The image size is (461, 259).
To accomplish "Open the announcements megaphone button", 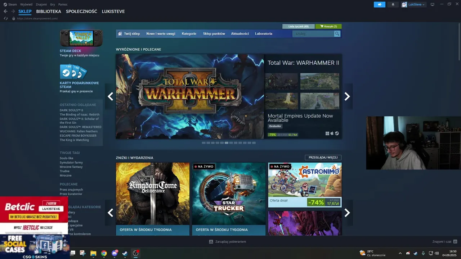I will (x=380, y=4).
